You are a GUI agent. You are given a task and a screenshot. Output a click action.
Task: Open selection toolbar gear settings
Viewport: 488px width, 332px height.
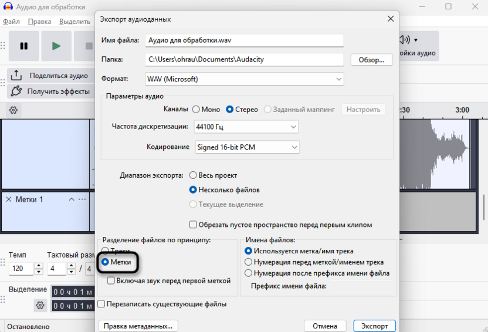pyautogui.click(x=40, y=305)
